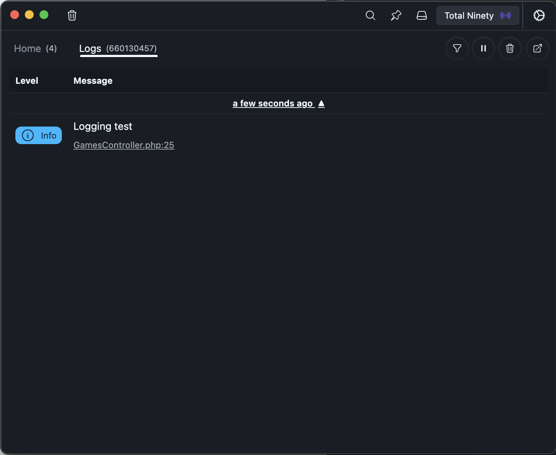Open GamesController.php:25 in the editor
556x455 pixels.
(x=124, y=145)
